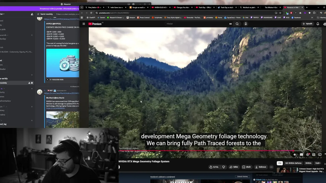The height and width of the screenshot is (183, 326).
Task: Start voice search with microphone icon
Action: (x=246, y=24)
